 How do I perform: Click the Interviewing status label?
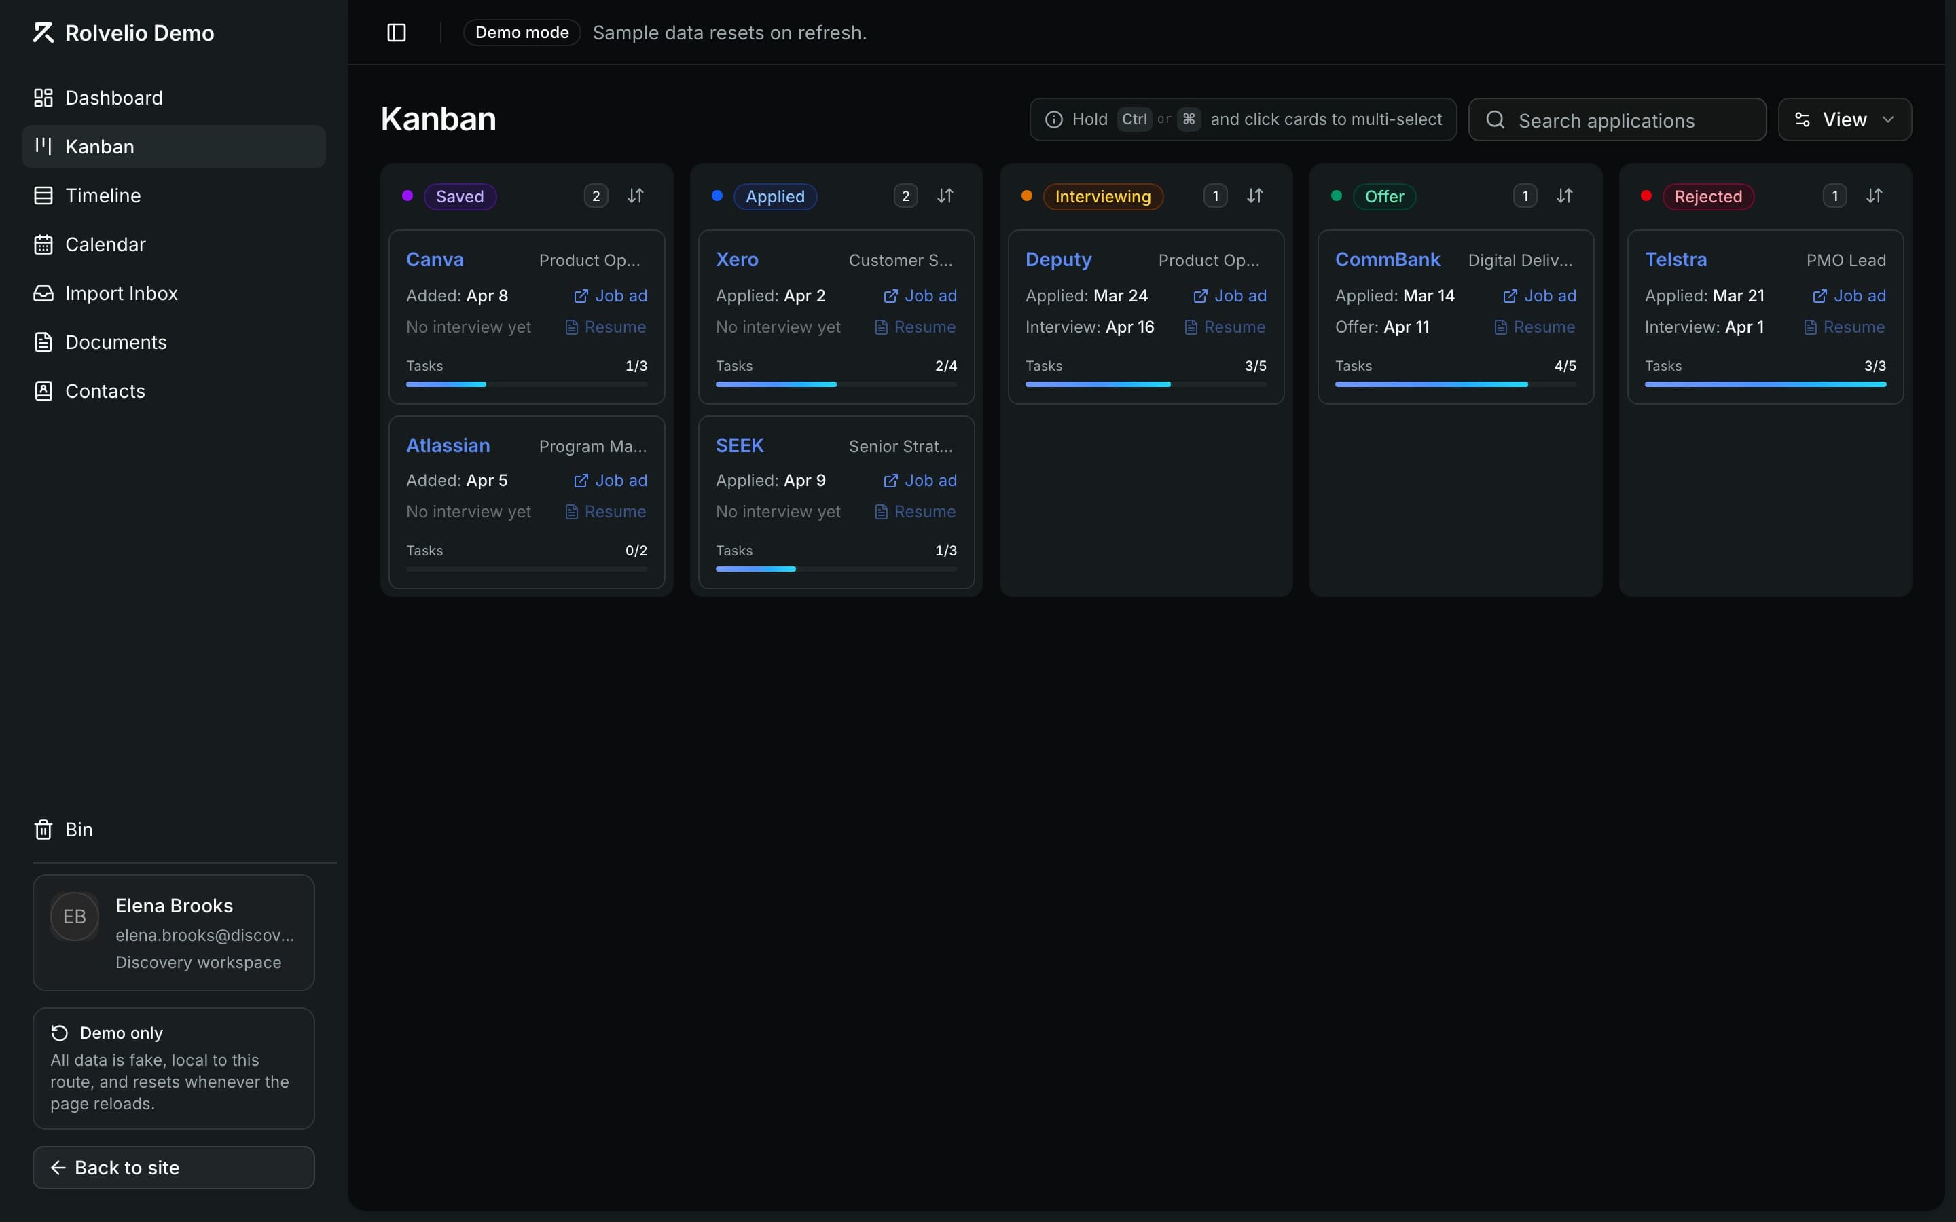coord(1102,196)
